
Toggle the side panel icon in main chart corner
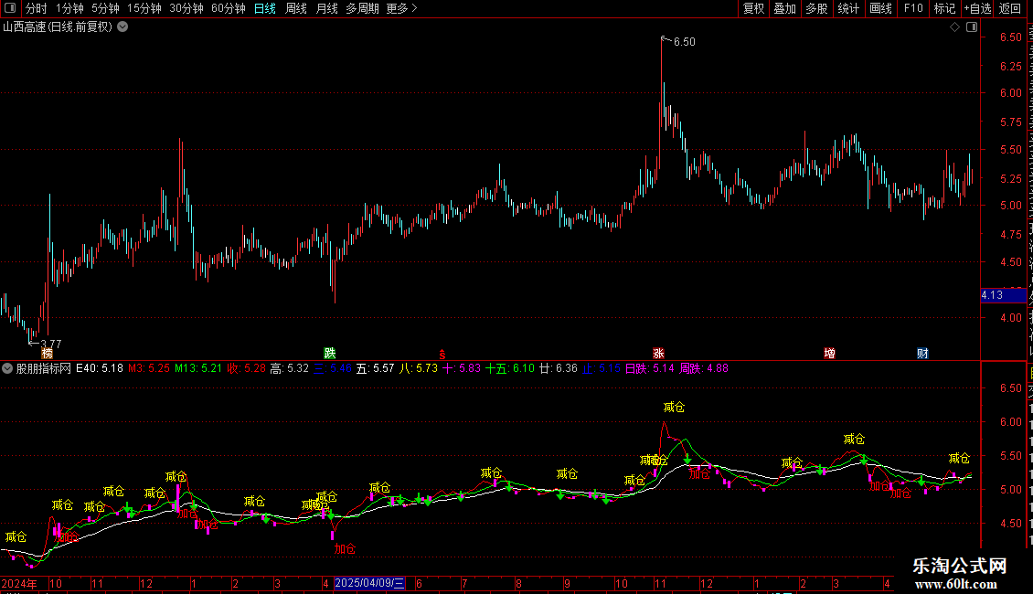click(972, 27)
